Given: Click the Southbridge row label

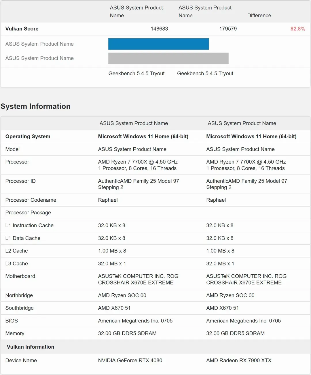Looking at the screenshot, I should point(19,308).
